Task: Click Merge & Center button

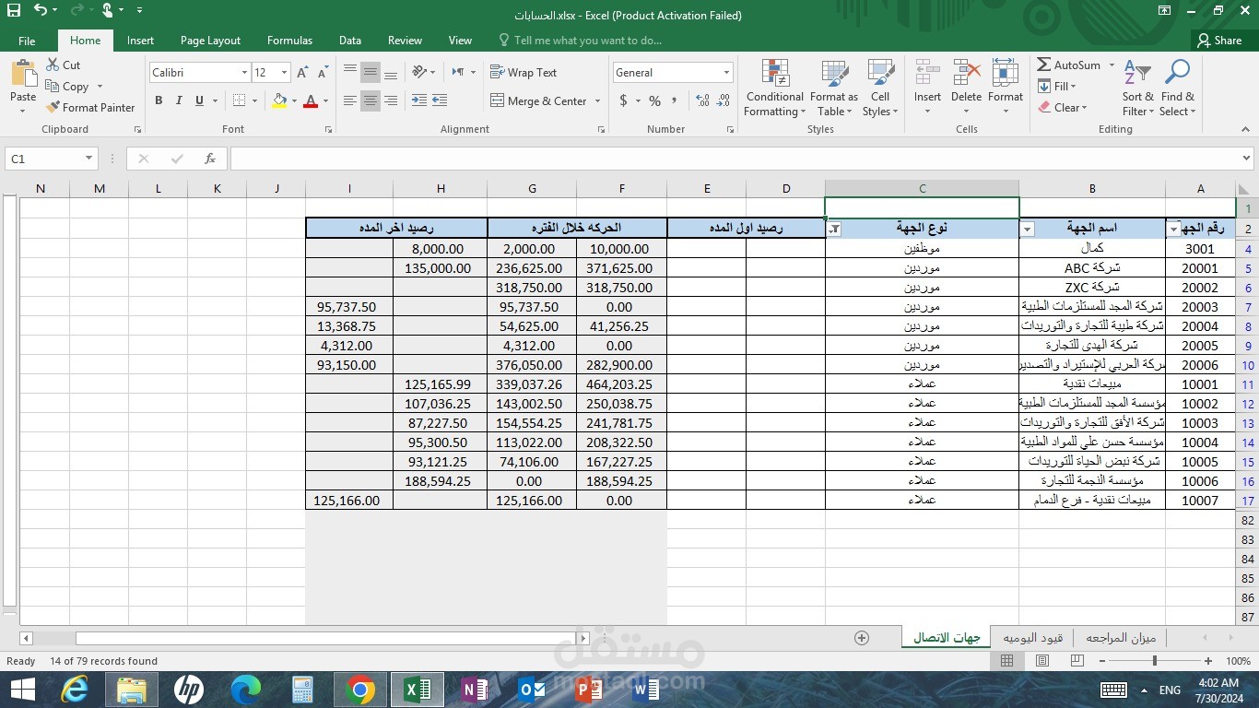Action: tap(546, 101)
